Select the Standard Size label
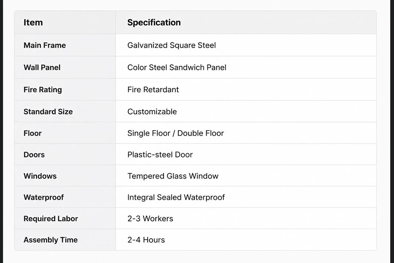 pyautogui.click(x=48, y=112)
